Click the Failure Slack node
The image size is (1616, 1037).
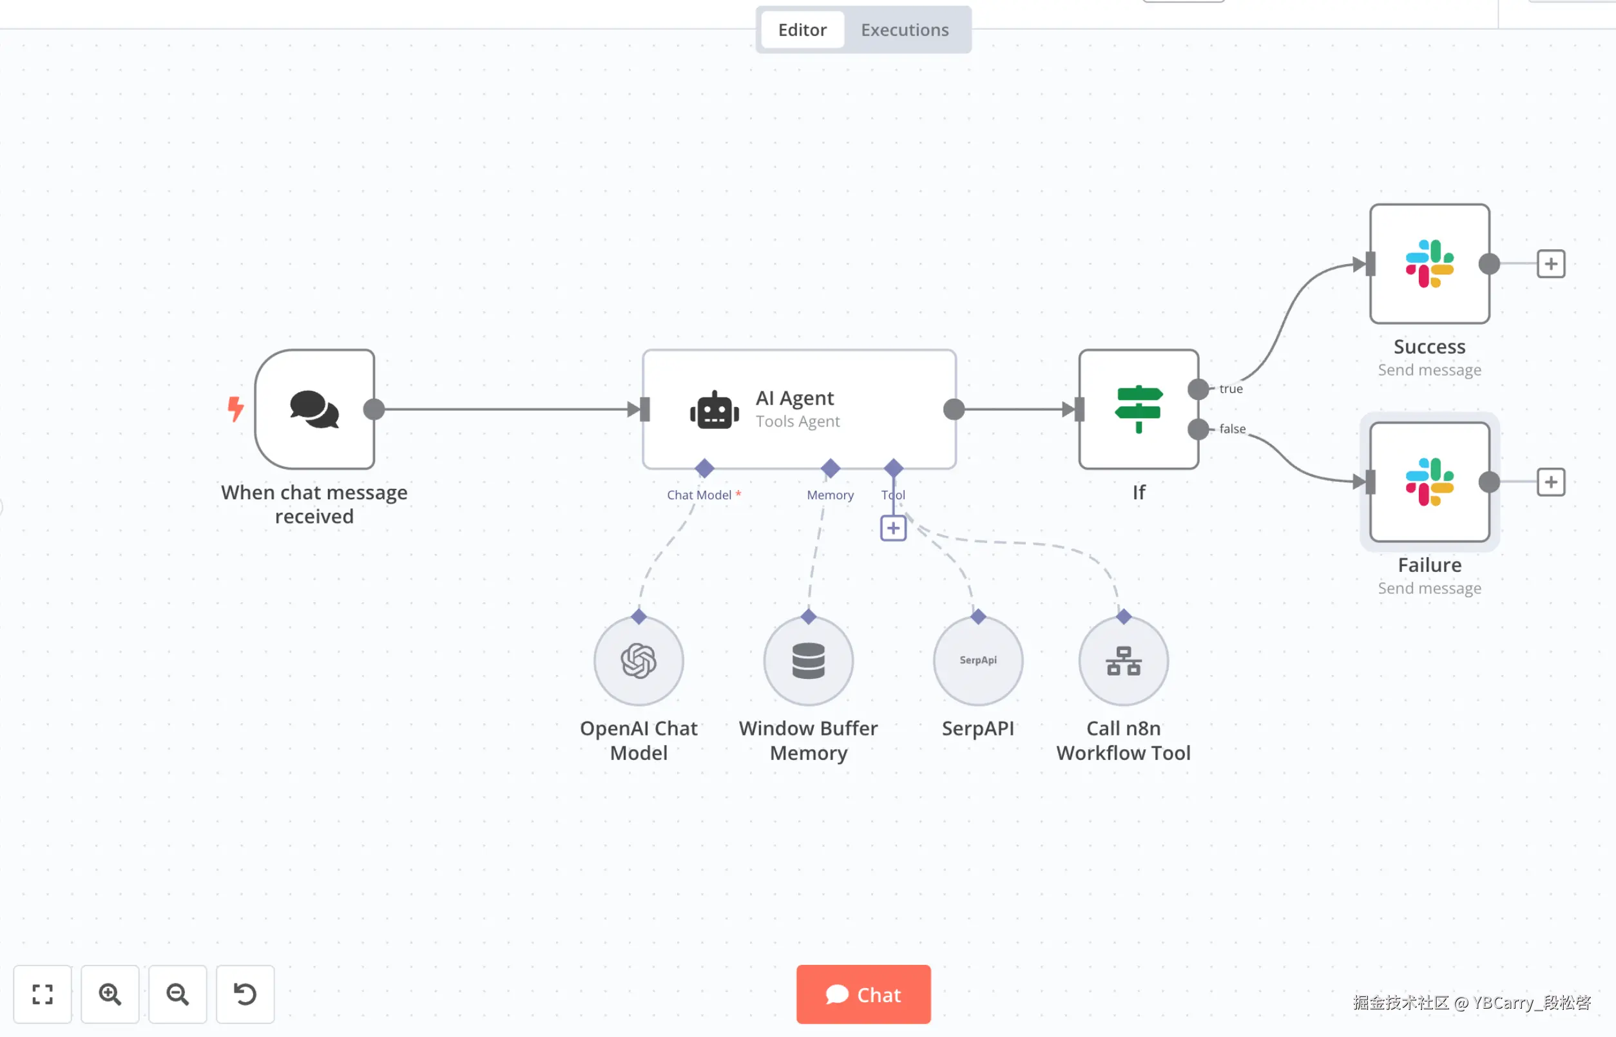1428,482
